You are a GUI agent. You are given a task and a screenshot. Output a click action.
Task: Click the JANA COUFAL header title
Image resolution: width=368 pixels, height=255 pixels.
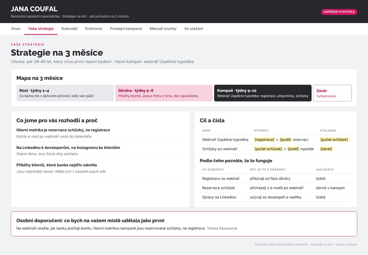click(x=34, y=9)
